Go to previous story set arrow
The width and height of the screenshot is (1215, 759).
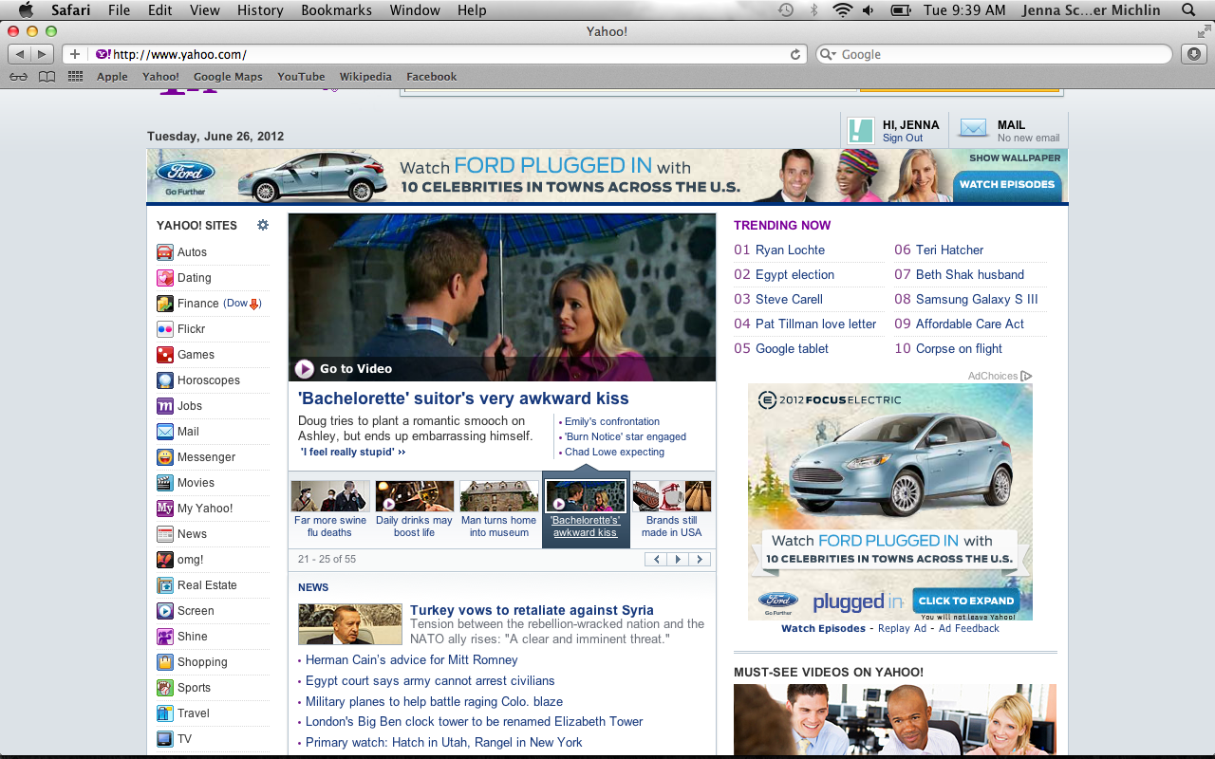pos(656,560)
